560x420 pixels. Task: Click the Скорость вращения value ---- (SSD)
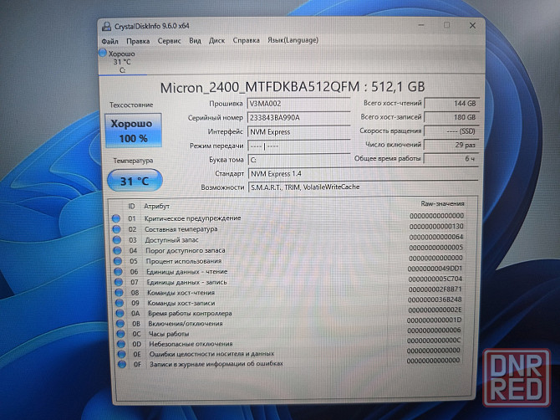451,131
